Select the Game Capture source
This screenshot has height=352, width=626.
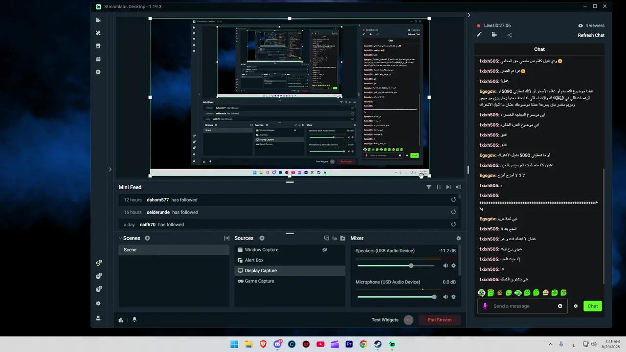coord(290,281)
